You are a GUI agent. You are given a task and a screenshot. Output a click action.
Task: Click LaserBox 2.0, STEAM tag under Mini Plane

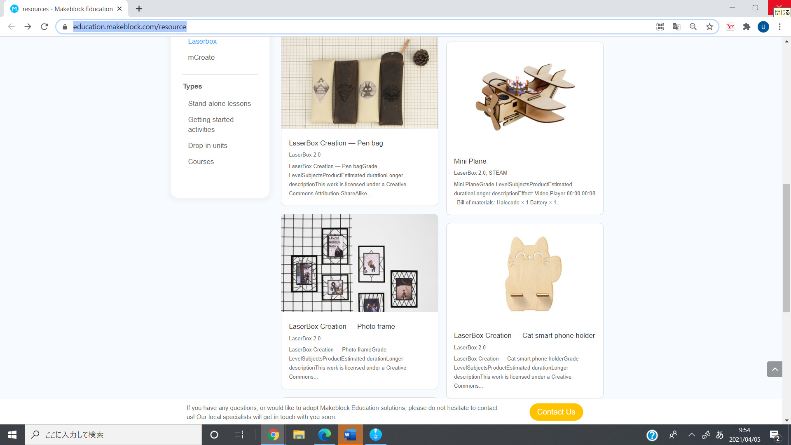tap(481, 173)
